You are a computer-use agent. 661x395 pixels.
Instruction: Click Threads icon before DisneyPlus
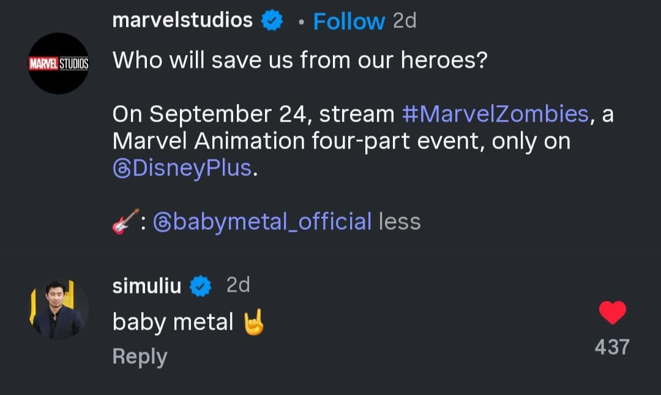122,168
